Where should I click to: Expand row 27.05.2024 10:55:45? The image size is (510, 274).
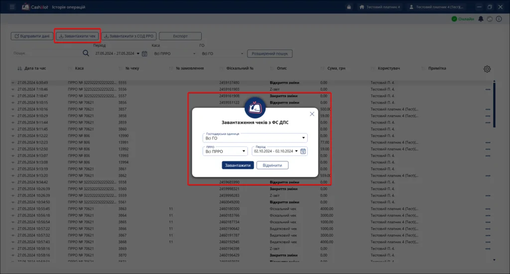[13, 209]
